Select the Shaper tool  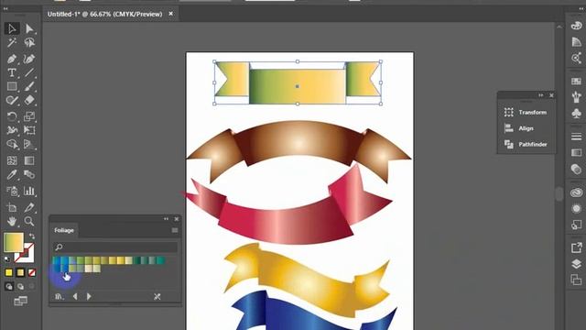pyautogui.click(x=12, y=100)
